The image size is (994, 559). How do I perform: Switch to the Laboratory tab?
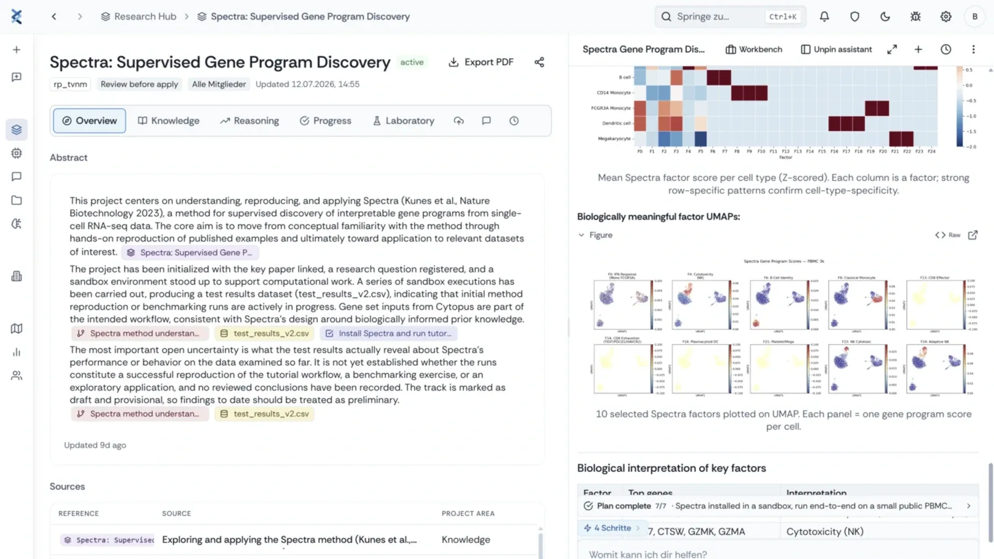[x=404, y=121]
